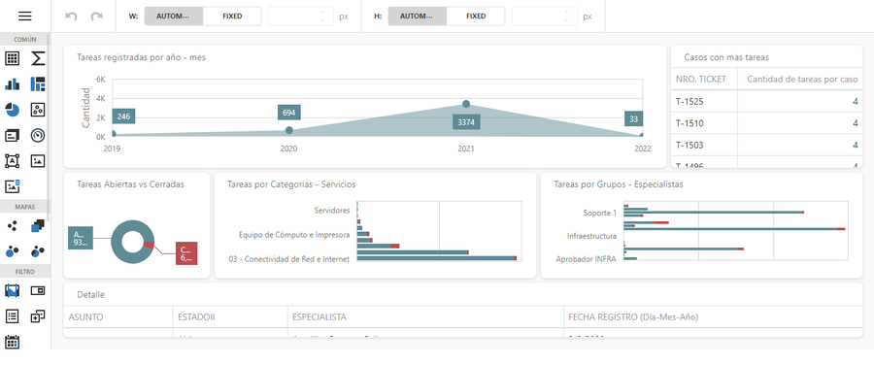Set height mode to Fixed
Viewport: 874px width, 365px height.
(476, 17)
